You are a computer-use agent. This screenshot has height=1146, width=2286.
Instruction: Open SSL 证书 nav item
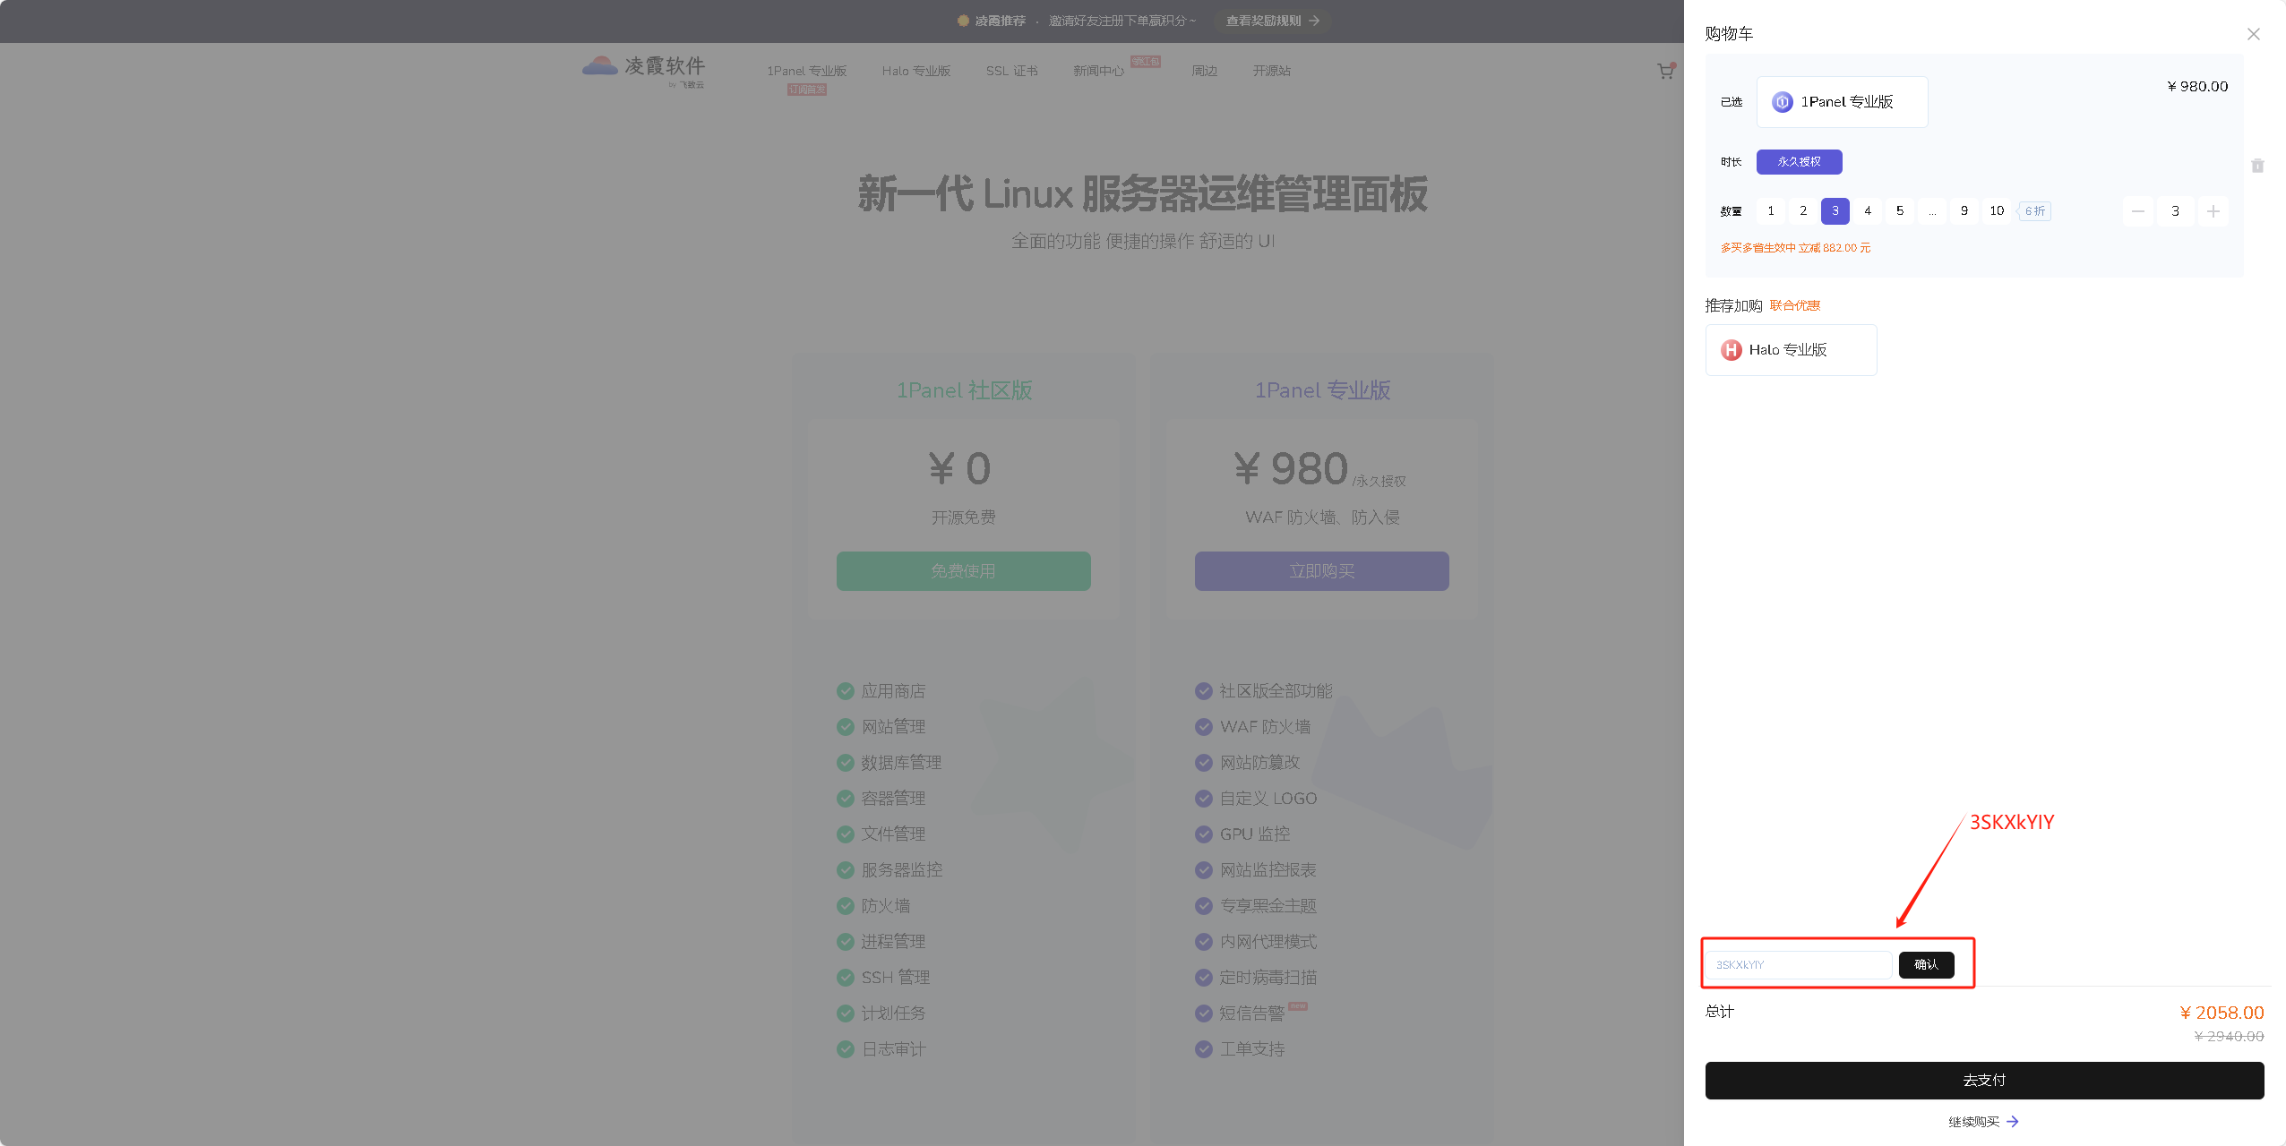pos(1011,71)
